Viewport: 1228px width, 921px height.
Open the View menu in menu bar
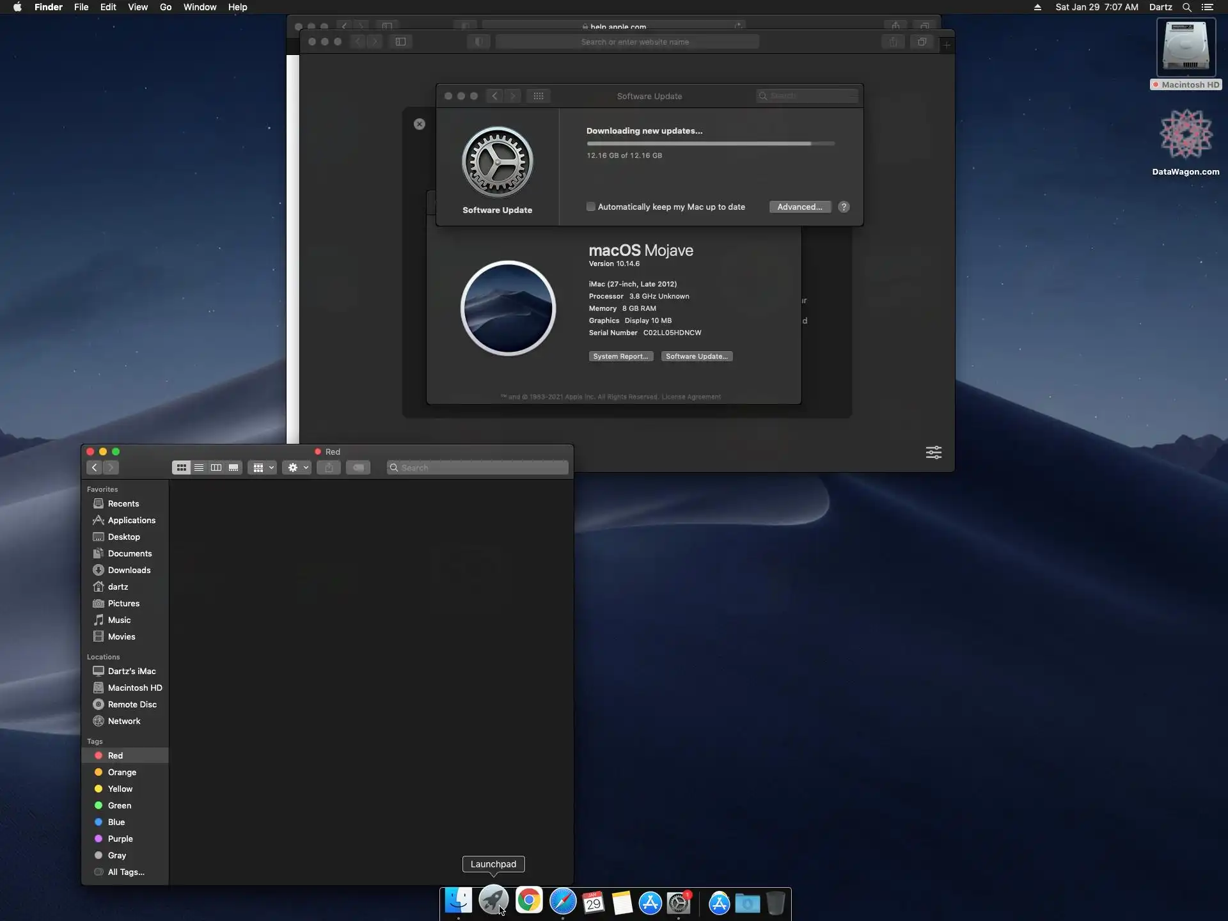coord(138,7)
